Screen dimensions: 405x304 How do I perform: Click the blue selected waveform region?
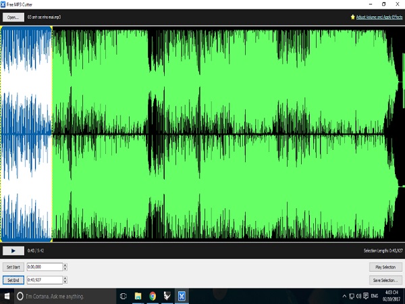(26, 134)
